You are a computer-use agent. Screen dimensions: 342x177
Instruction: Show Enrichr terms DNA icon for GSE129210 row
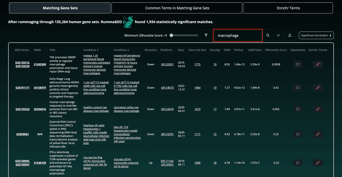(x=318, y=64)
